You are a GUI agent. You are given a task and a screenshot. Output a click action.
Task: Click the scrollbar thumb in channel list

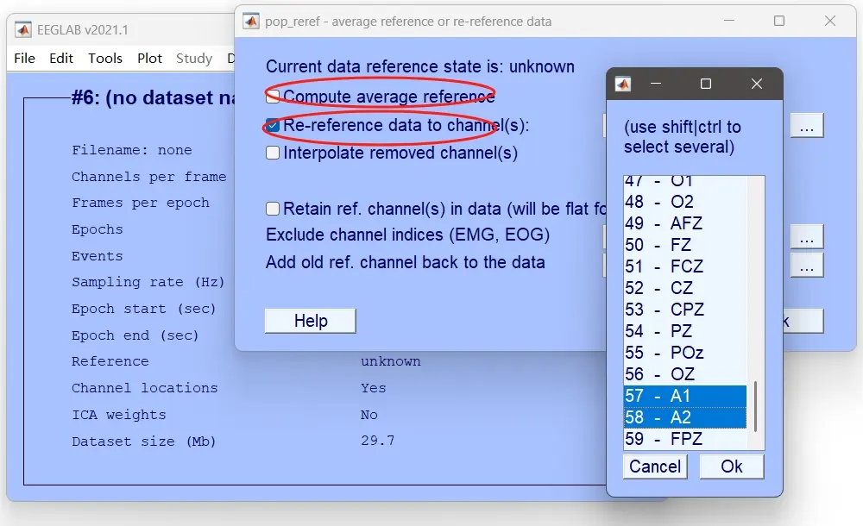[x=756, y=406]
